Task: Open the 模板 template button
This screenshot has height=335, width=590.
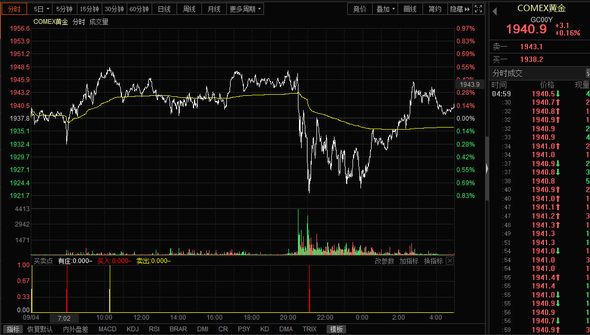Action: (337, 329)
